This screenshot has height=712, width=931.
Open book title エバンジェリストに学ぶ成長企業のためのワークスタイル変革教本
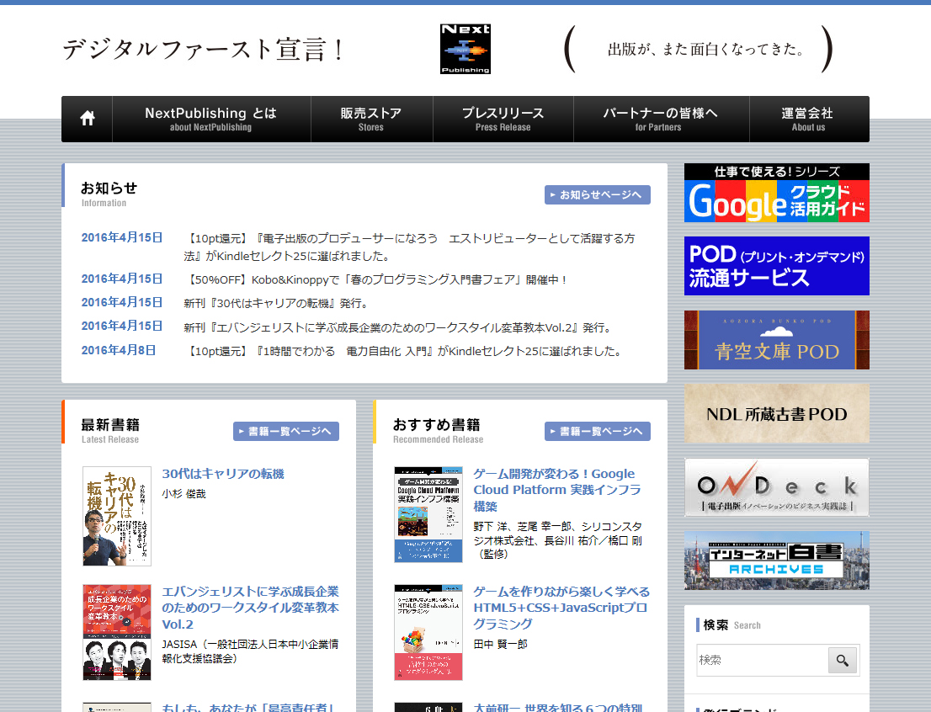[x=250, y=608]
